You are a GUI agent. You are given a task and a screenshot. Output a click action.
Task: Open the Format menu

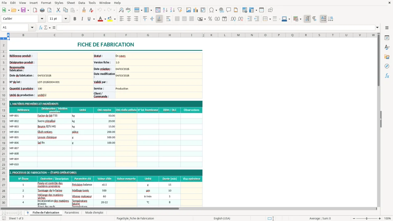46,3
